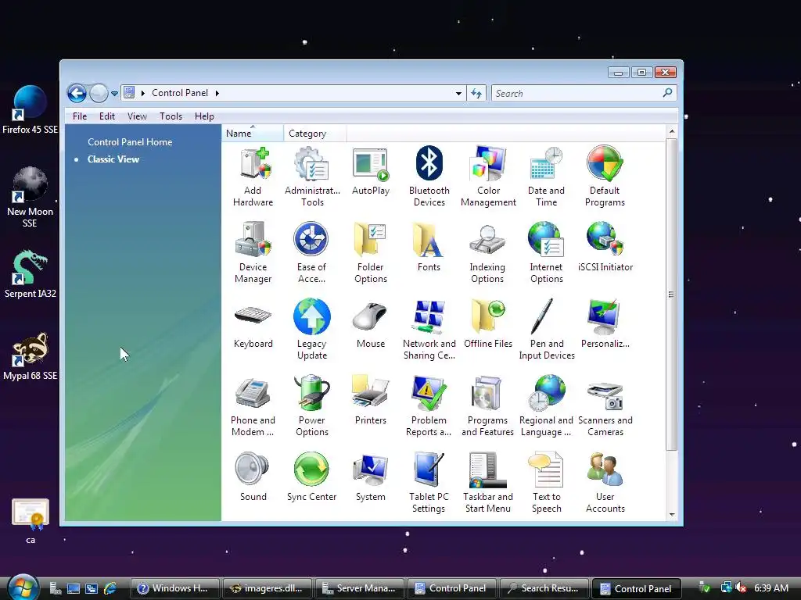Open the Edit menu
801x600 pixels.
point(106,116)
